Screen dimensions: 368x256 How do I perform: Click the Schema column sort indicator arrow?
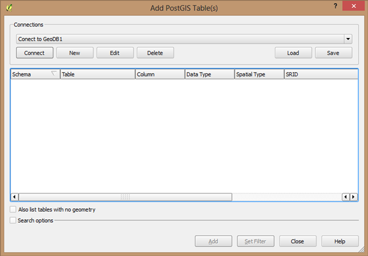(54, 73)
